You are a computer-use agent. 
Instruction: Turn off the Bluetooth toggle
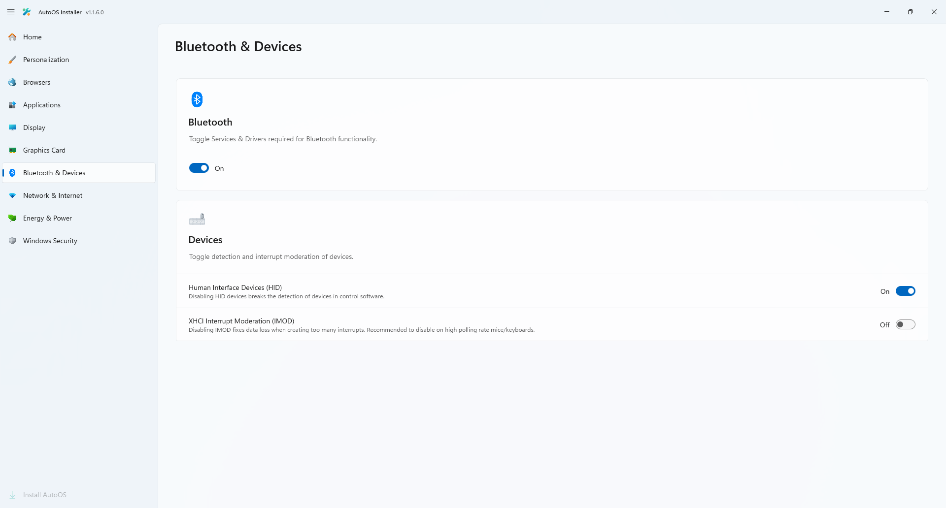click(x=199, y=168)
